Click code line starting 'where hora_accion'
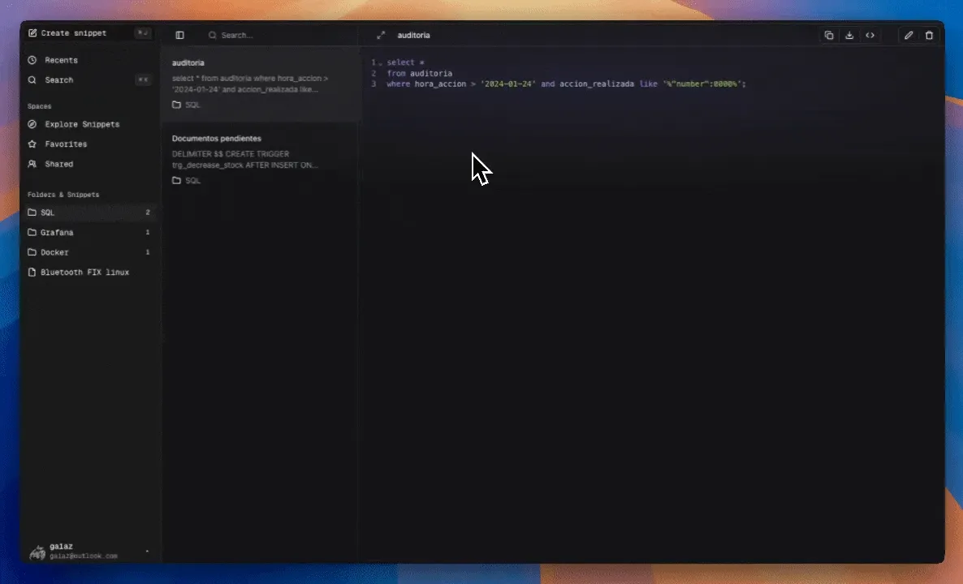 566,84
